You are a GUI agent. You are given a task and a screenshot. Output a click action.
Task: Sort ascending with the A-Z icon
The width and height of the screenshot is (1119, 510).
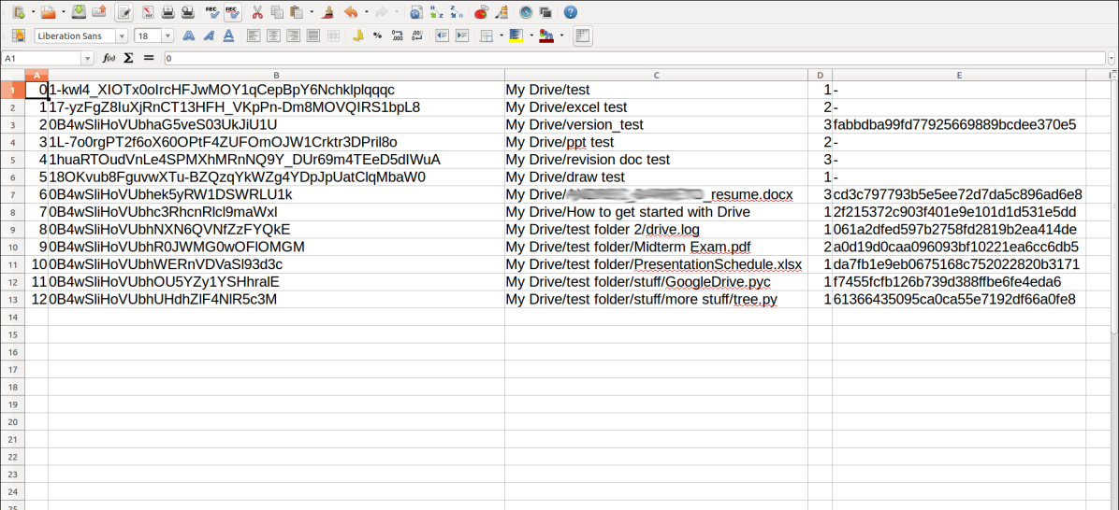click(x=436, y=12)
